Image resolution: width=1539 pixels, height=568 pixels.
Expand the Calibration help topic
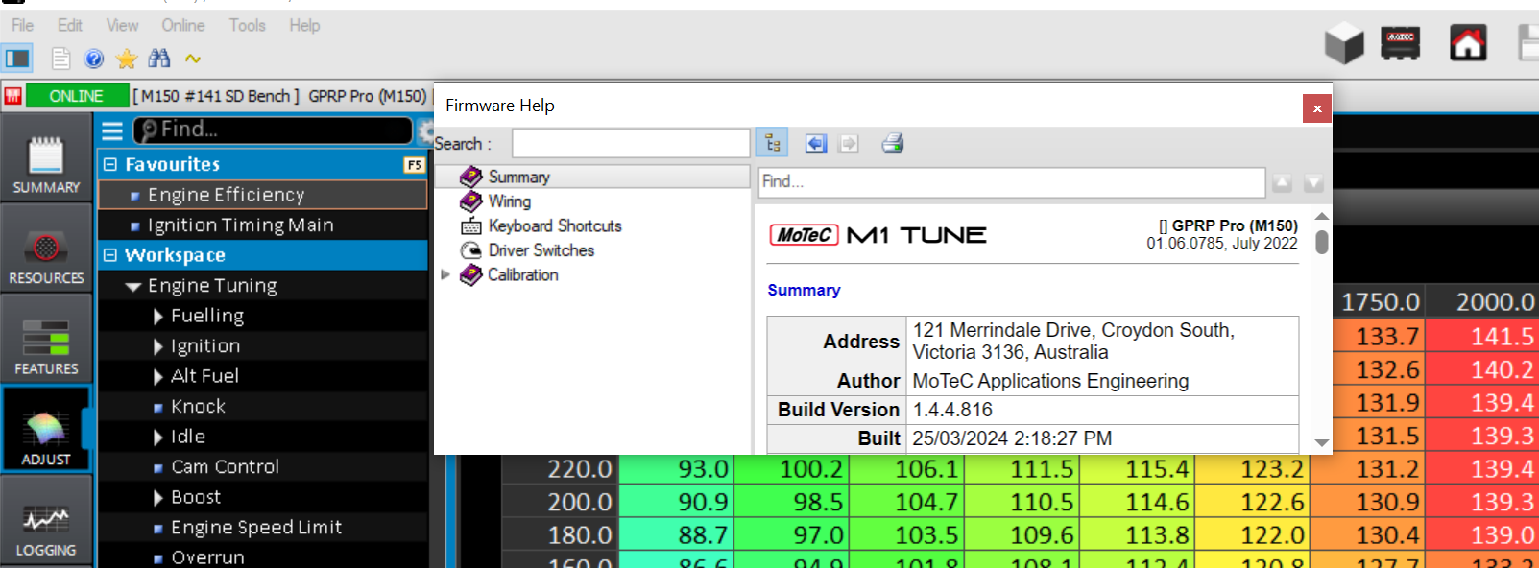point(445,274)
